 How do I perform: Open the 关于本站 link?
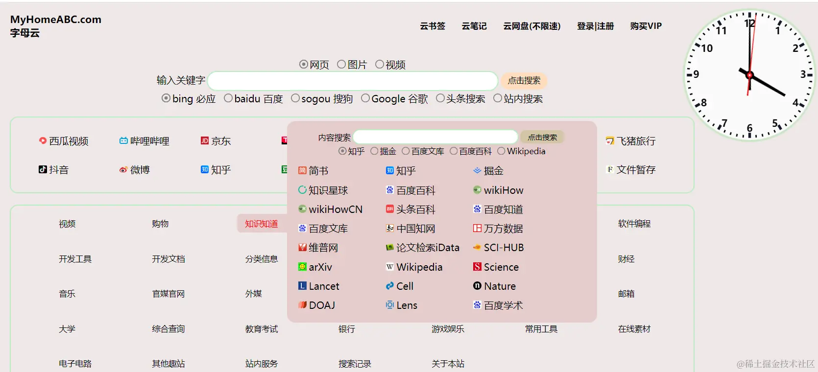coord(448,364)
